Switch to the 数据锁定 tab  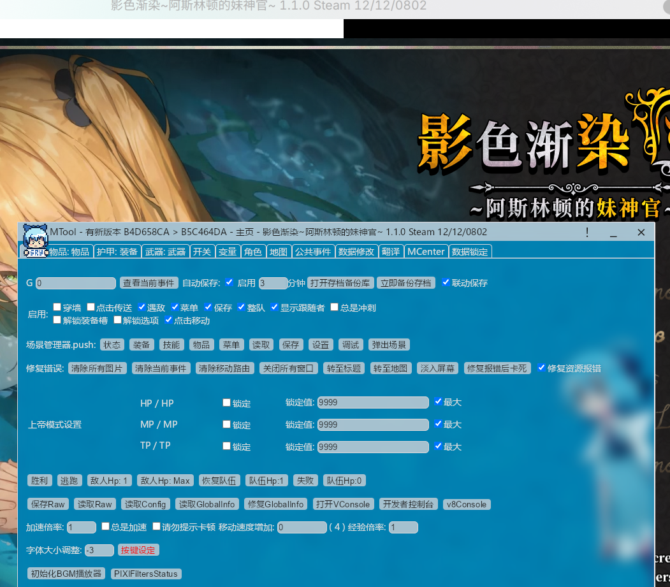pos(470,251)
